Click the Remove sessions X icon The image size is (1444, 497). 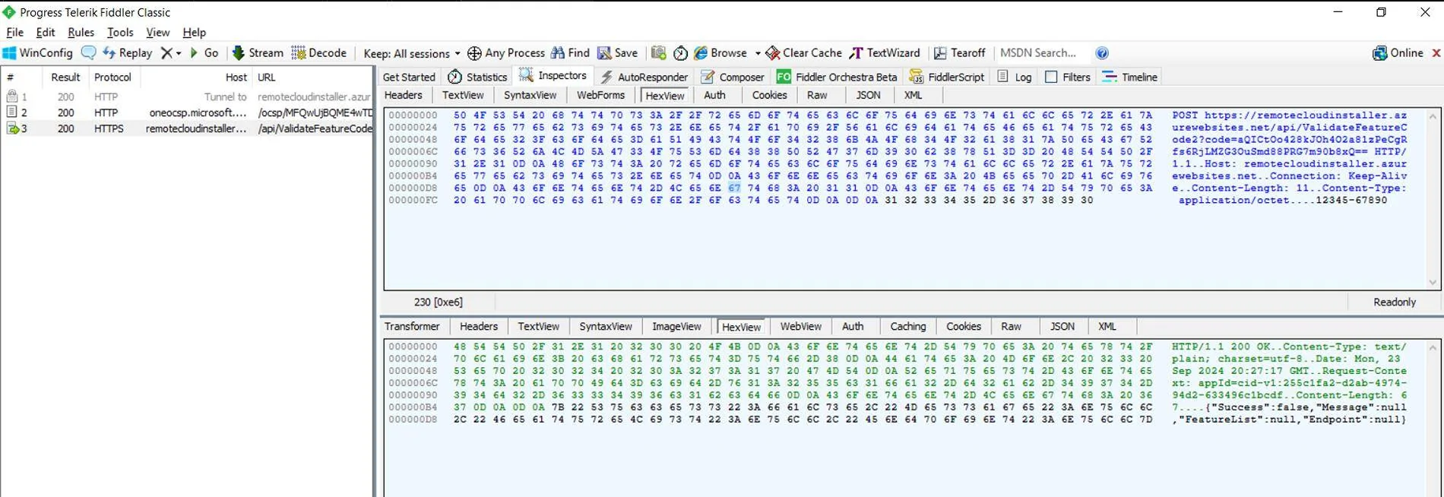coord(166,52)
